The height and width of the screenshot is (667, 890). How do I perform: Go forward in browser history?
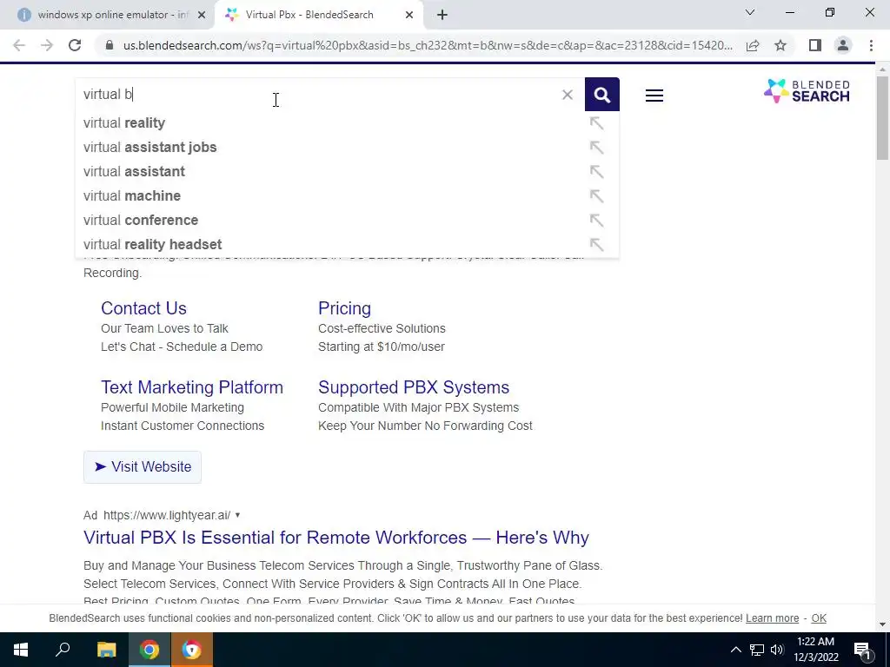[x=47, y=45]
